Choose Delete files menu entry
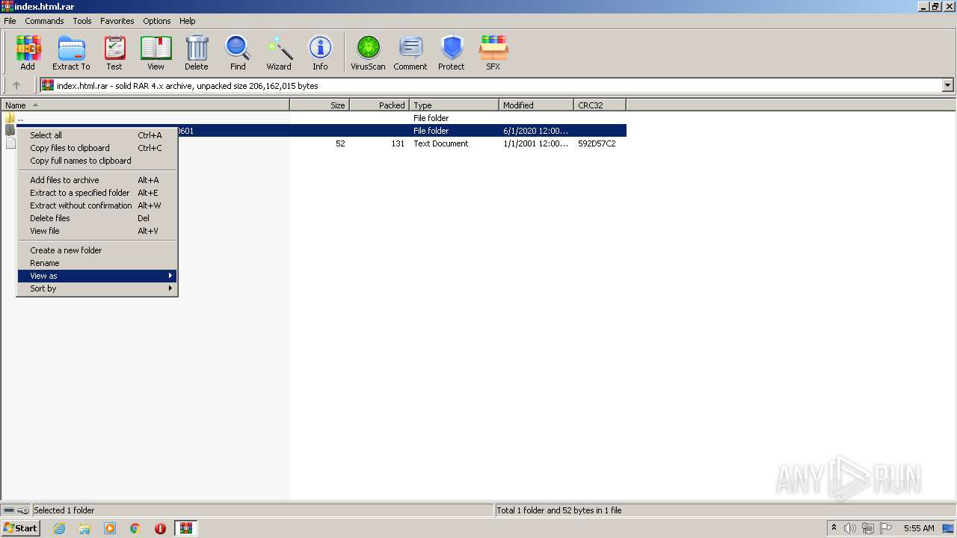 pyautogui.click(x=97, y=218)
